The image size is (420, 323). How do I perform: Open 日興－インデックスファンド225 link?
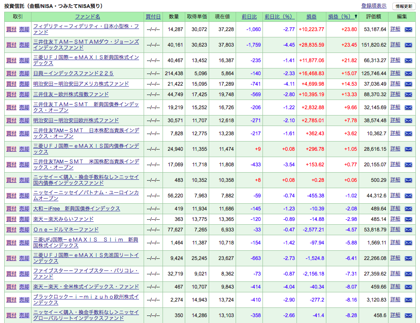coord(73,73)
